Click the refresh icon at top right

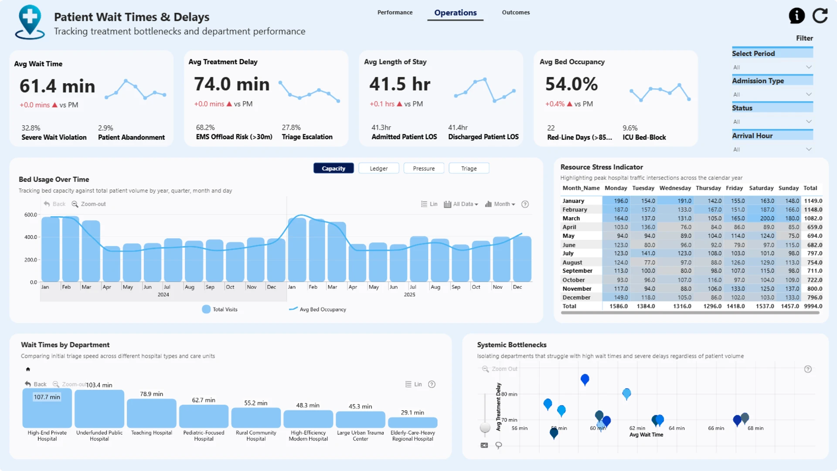coord(820,16)
